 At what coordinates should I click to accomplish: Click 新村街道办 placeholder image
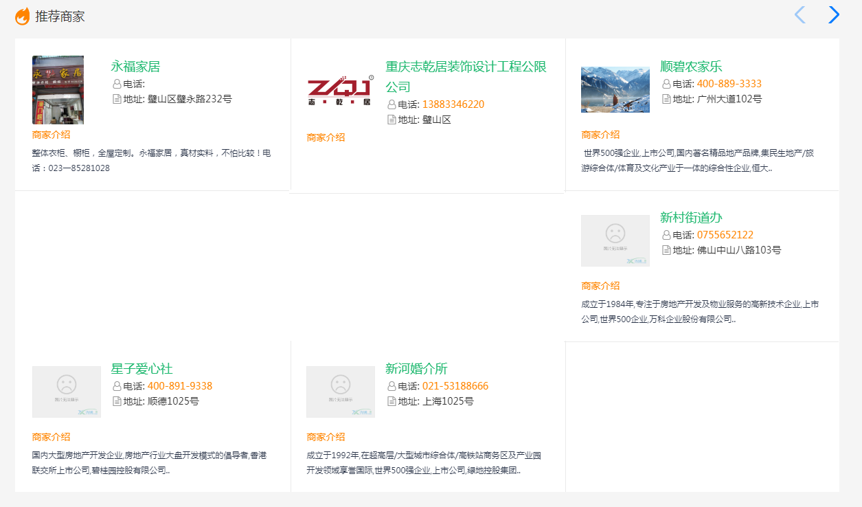pyautogui.click(x=615, y=240)
